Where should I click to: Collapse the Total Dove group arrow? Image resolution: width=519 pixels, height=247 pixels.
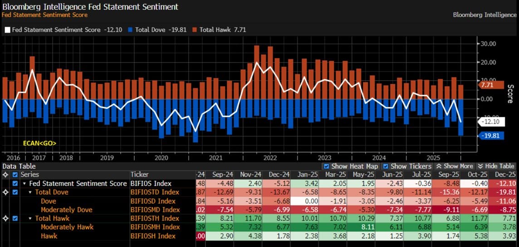[x=30, y=192]
